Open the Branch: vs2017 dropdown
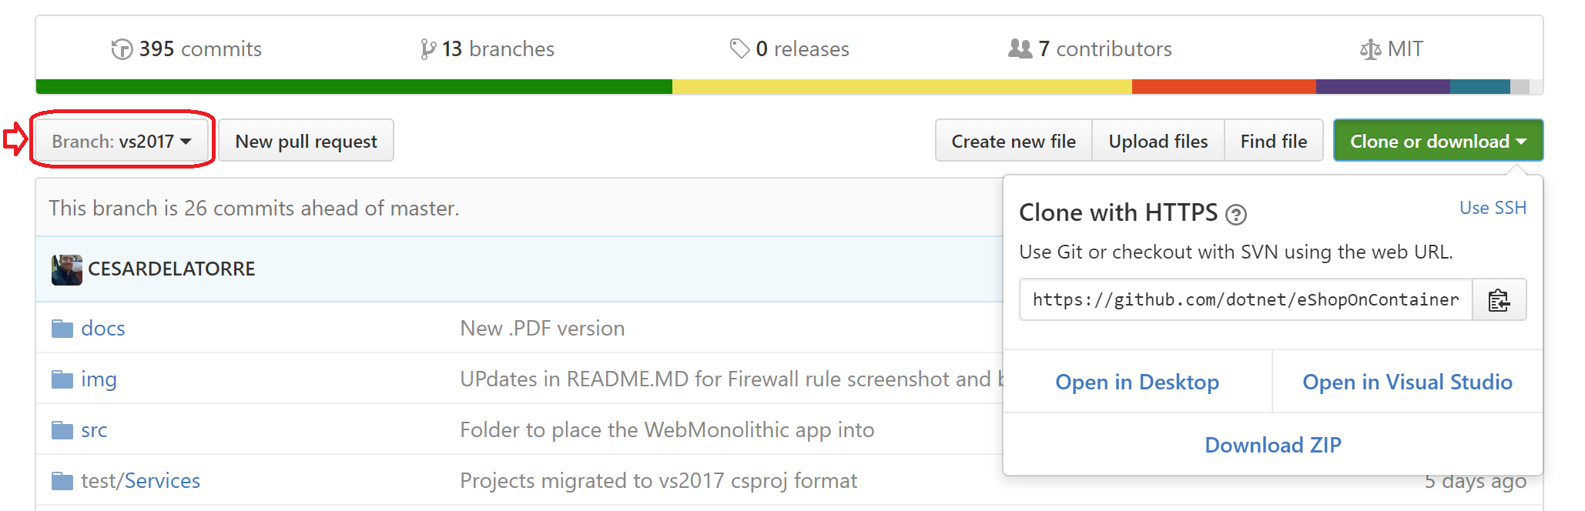This screenshot has width=1585, height=511. click(122, 141)
